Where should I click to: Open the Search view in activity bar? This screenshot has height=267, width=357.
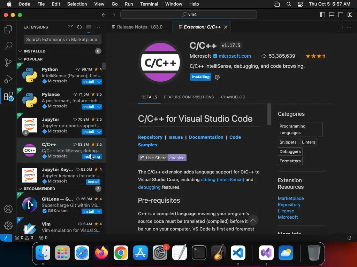[x=8, y=46]
